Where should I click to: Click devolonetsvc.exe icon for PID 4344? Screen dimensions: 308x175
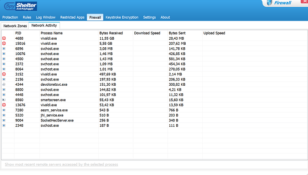click(x=4, y=84)
